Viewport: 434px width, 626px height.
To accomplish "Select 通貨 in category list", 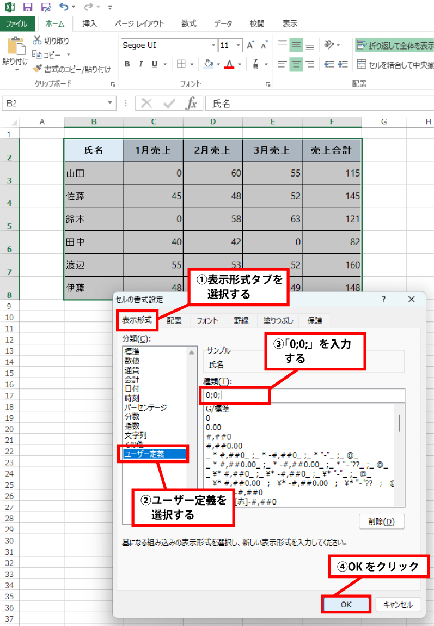I will coord(132,370).
